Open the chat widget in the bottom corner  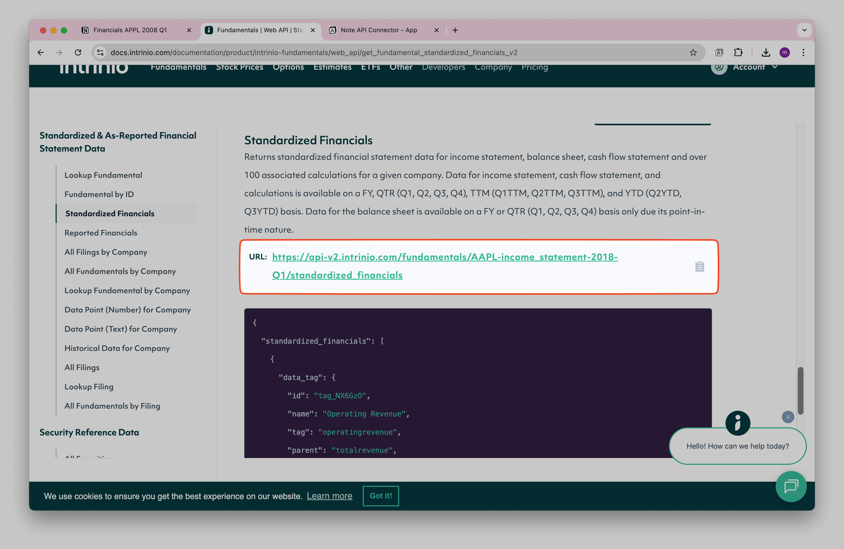click(x=791, y=487)
